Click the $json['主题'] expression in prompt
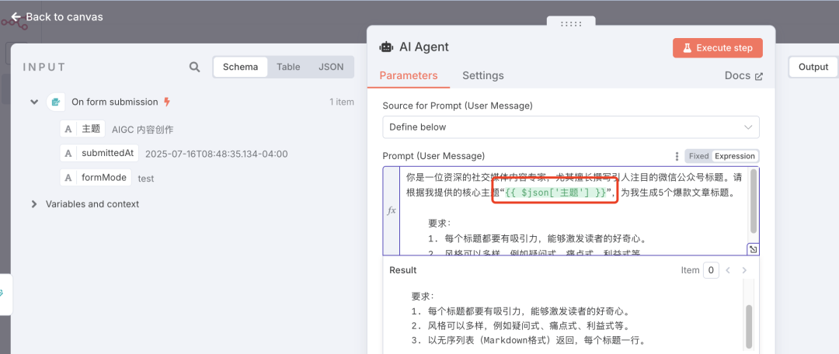Screen dimensions: 839x354 coord(555,193)
